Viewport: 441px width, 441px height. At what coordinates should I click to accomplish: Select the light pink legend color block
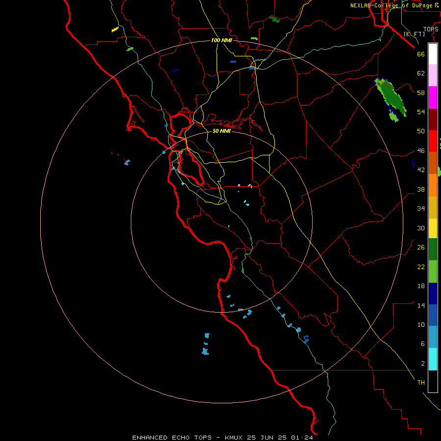(x=433, y=75)
